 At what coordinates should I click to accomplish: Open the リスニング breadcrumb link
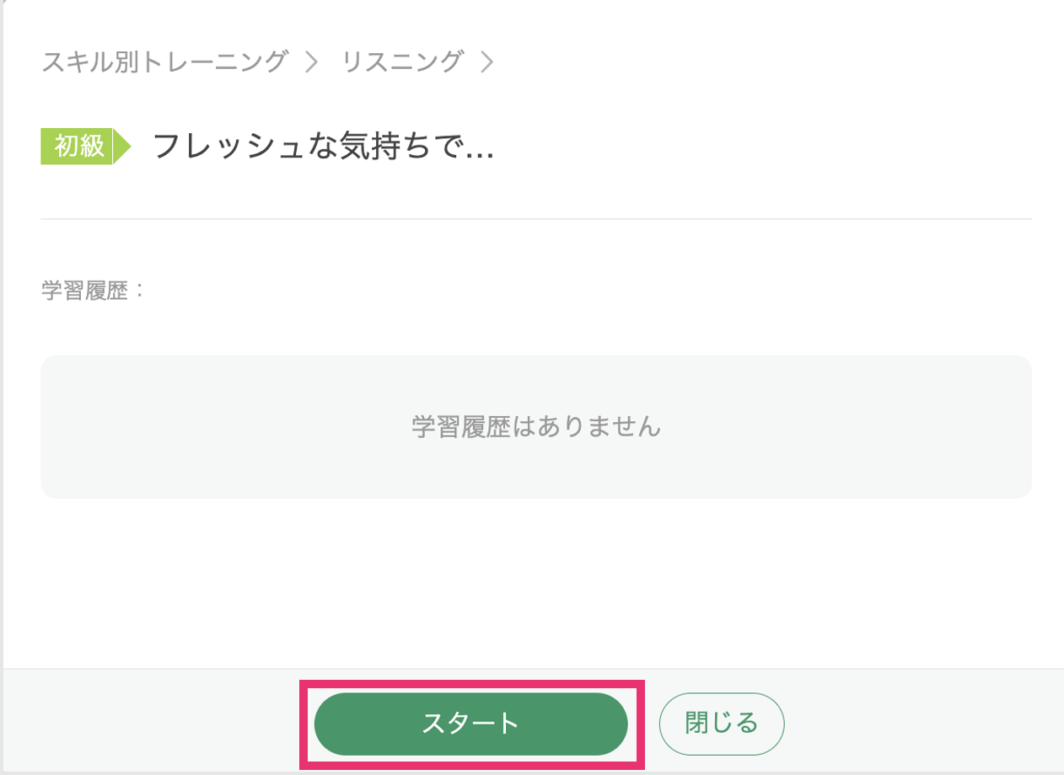(402, 61)
